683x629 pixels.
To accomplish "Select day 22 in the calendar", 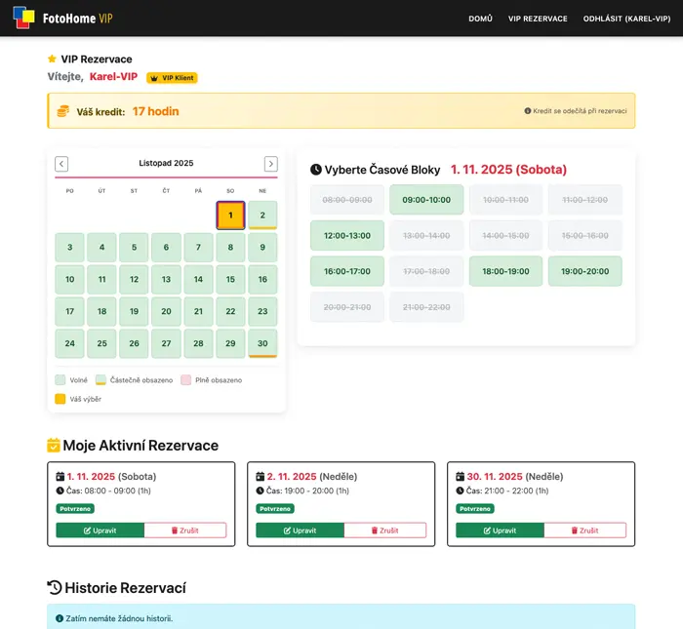I will (x=230, y=312).
